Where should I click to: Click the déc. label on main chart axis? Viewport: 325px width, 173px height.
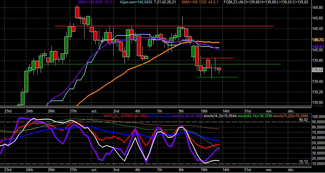pos(291,111)
